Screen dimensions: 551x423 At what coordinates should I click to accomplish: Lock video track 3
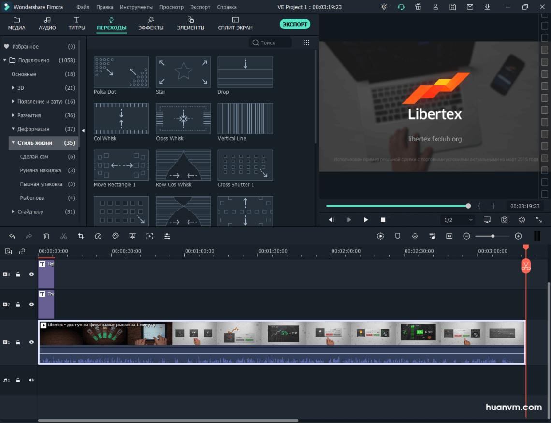click(x=18, y=274)
